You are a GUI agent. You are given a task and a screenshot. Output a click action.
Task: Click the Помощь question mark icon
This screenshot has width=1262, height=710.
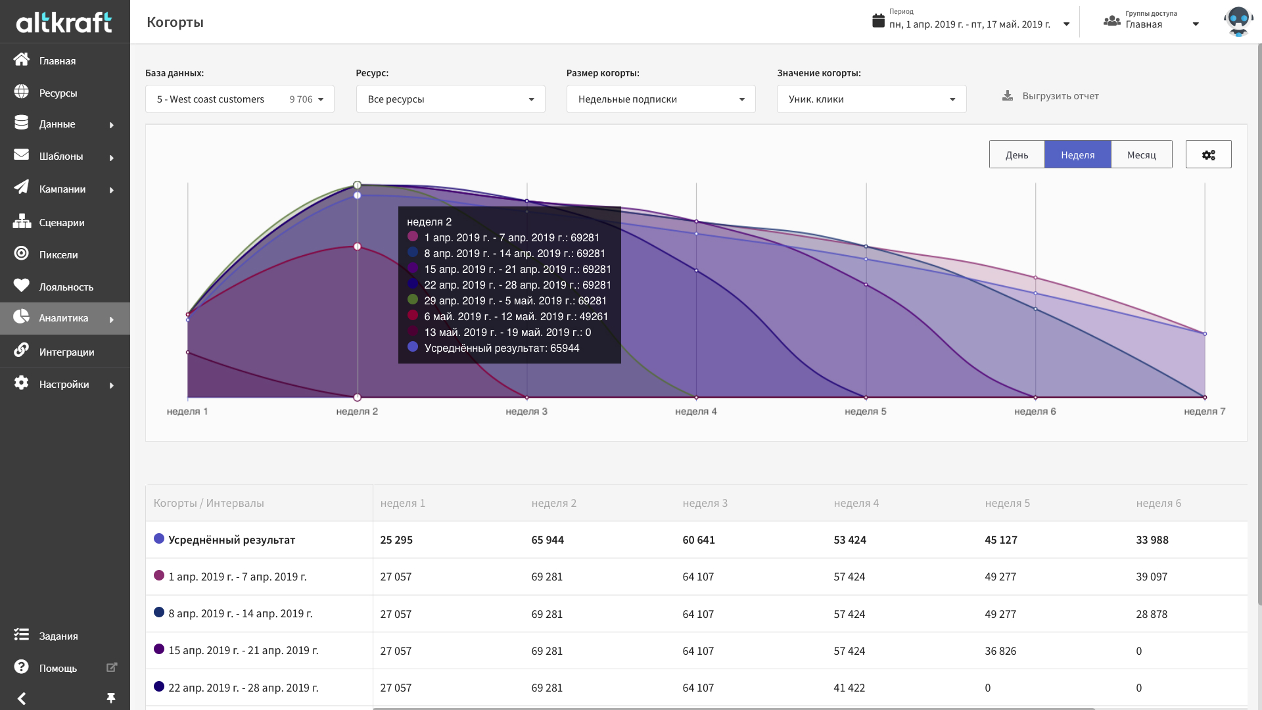click(21, 667)
